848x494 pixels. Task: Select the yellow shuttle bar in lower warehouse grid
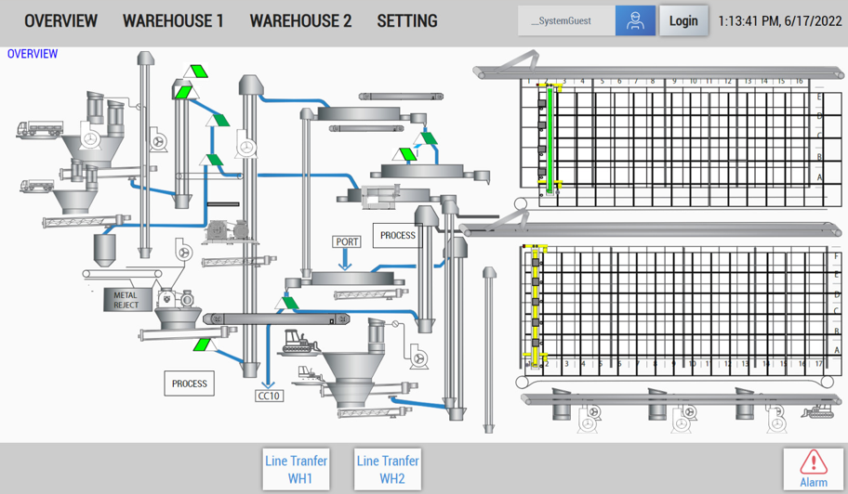click(537, 305)
